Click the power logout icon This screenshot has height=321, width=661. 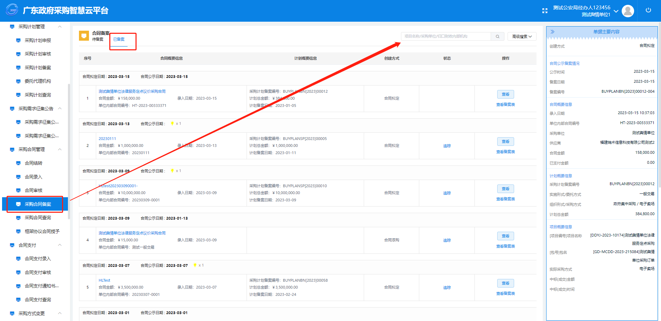648,10
